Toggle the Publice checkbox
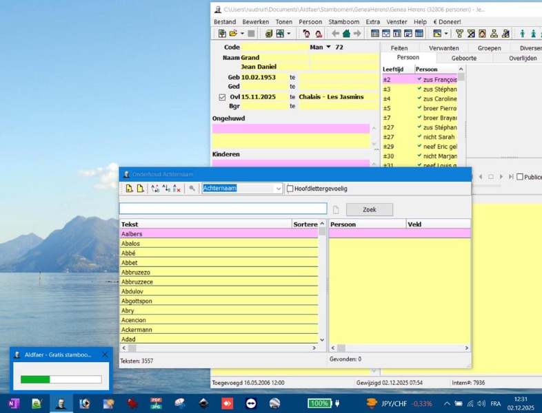The height and width of the screenshot is (413, 542). tap(520, 177)
